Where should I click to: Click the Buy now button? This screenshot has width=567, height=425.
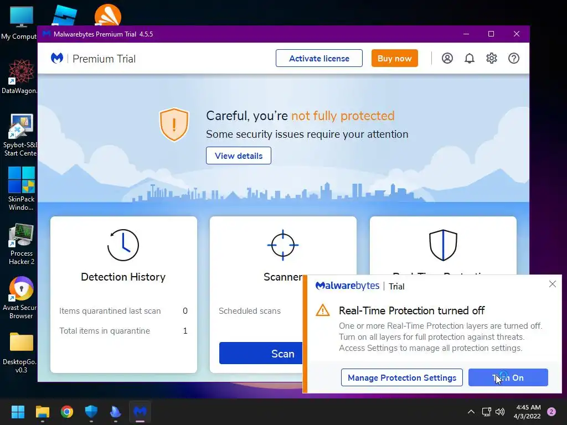pyautogui.click(x=394, y=58)
